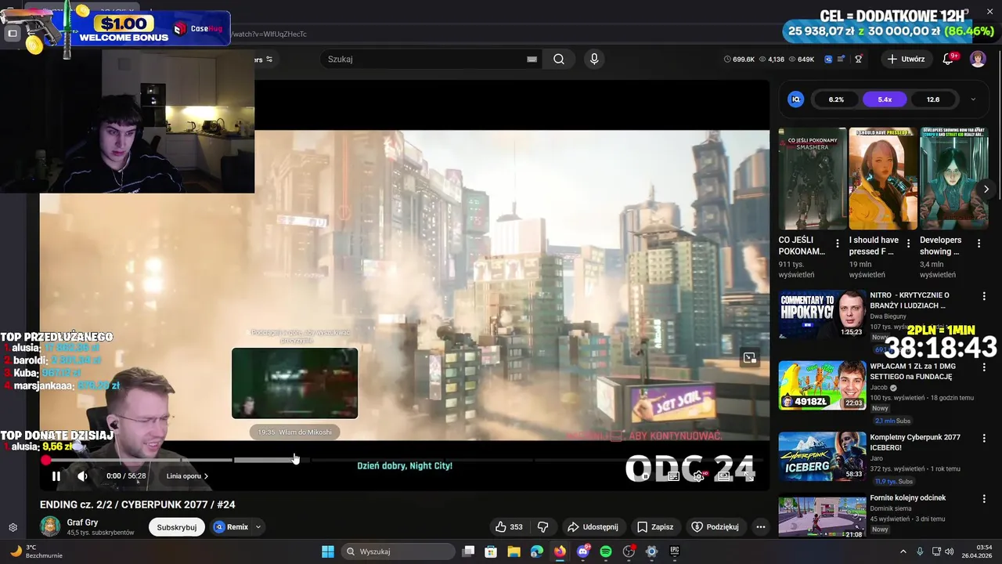Open YouTube notifications bell
Image resolution: width=1002 pixels, height=564 pixels.
tap(948, 59)
